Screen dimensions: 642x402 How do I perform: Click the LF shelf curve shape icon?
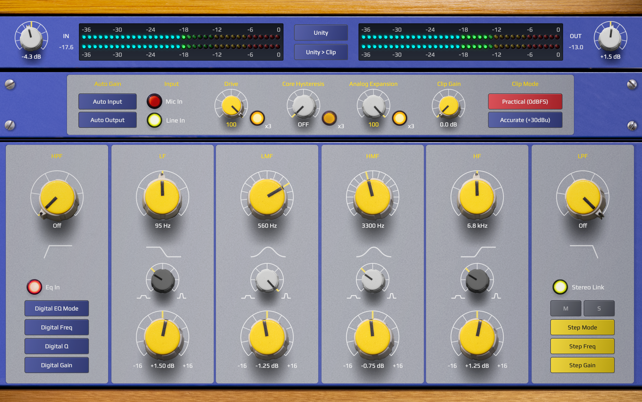163,252
